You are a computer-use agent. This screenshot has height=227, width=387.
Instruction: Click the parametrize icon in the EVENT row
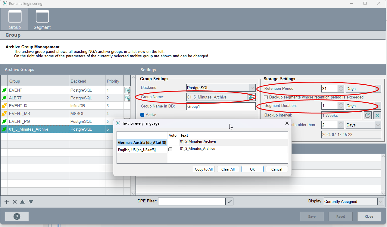tap(127, 90)
